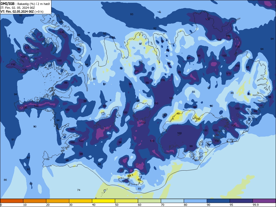Pick the light orange 20–30 legend swatch
Viewport: 276px width, 207px height.
pos(58,201)
